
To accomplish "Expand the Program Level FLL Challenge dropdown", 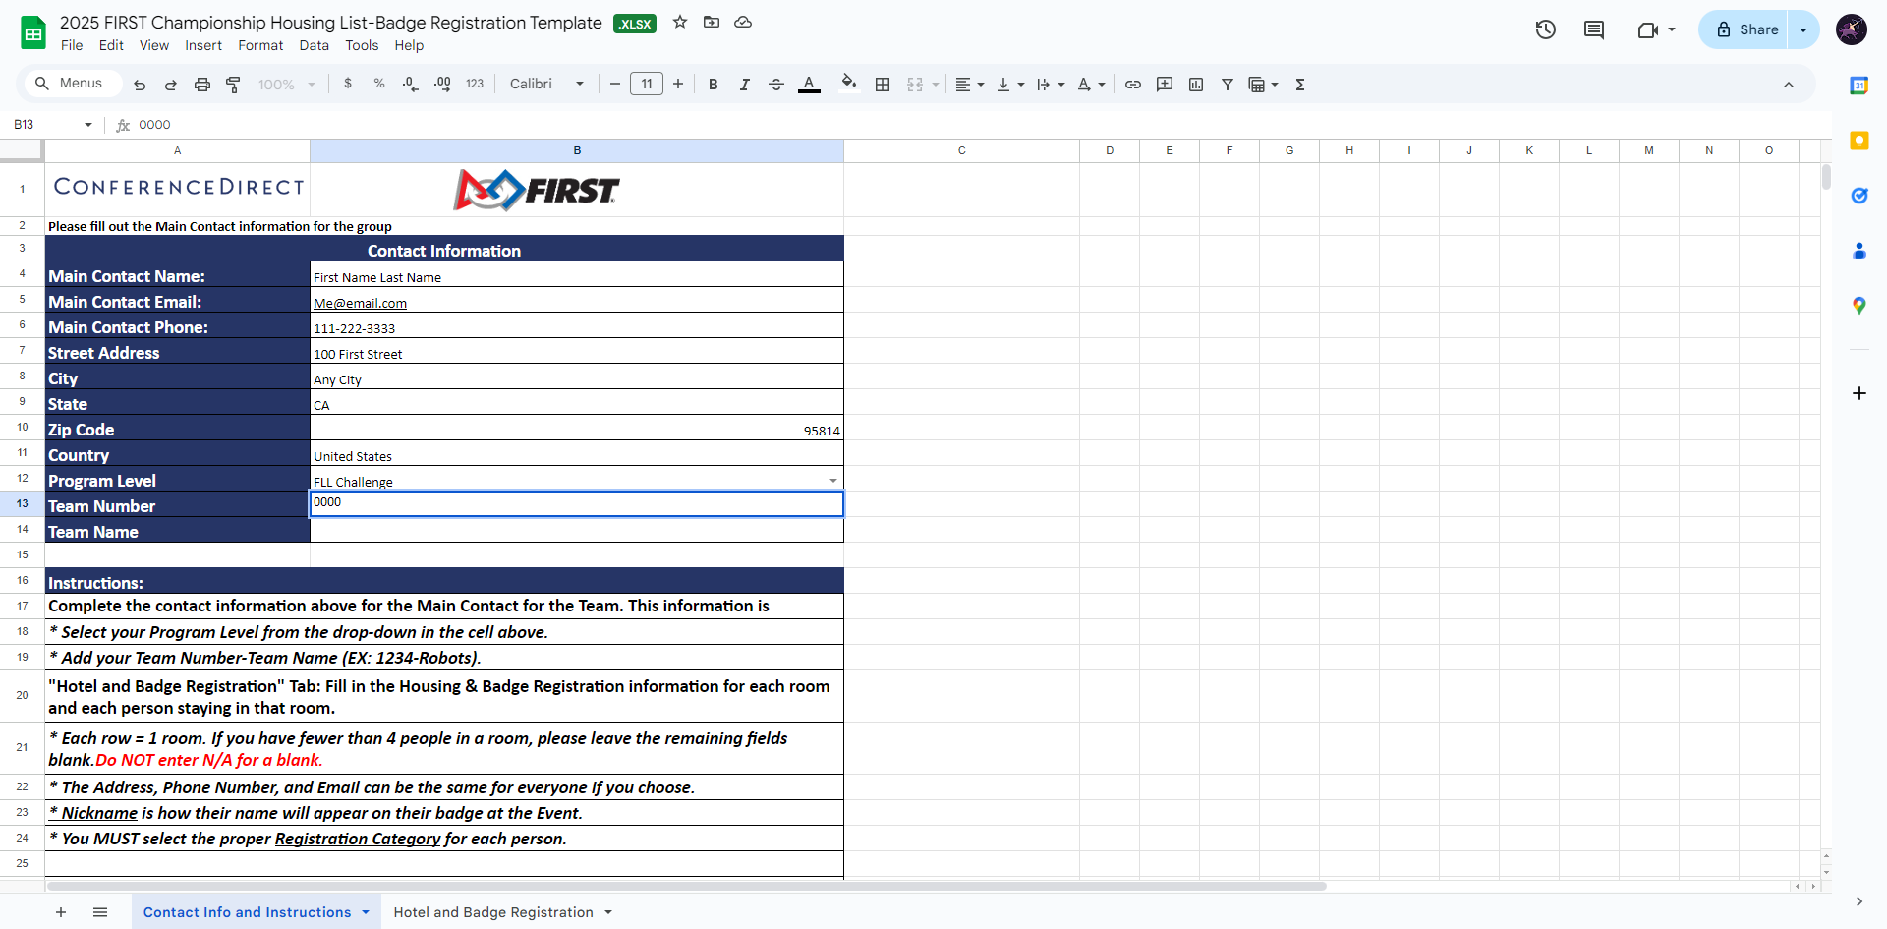I will [833, 481].
